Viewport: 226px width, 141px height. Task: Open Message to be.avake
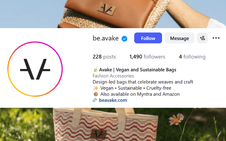coord(179,38)
